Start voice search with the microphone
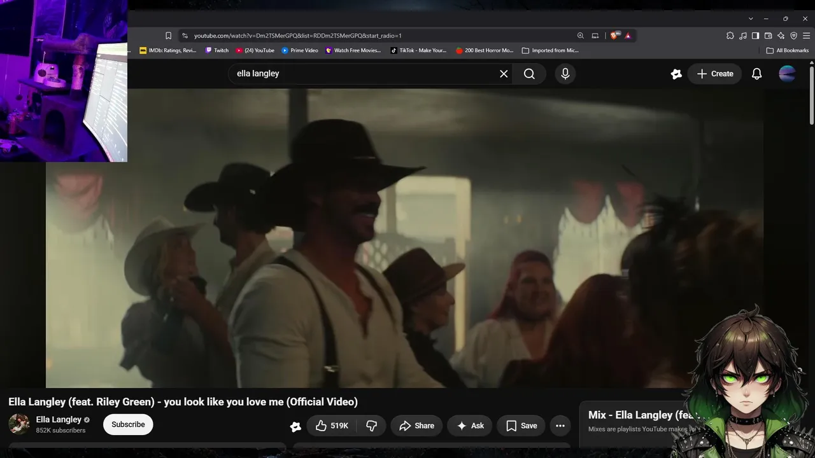The width and height of the screenshot is (815, 458). pos(565,74)
